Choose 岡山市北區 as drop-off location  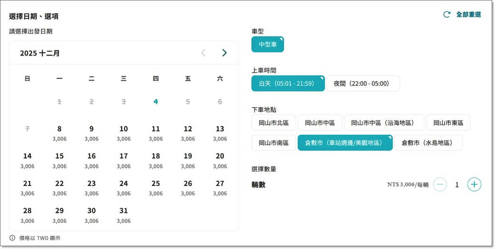(x=274, y=122)
